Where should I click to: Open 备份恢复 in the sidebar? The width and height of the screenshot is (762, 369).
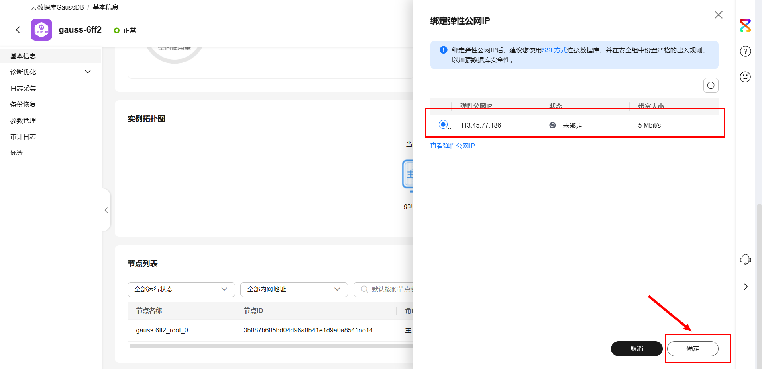point(23,104)
